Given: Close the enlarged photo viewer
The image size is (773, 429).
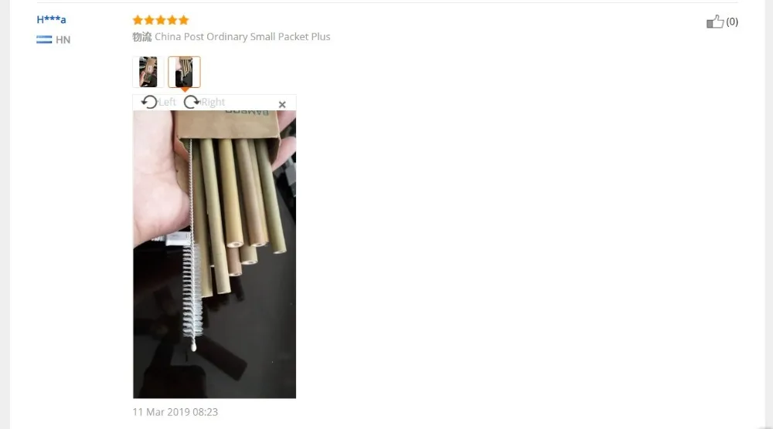Looking at the screenshot, I should pos(282,104).
